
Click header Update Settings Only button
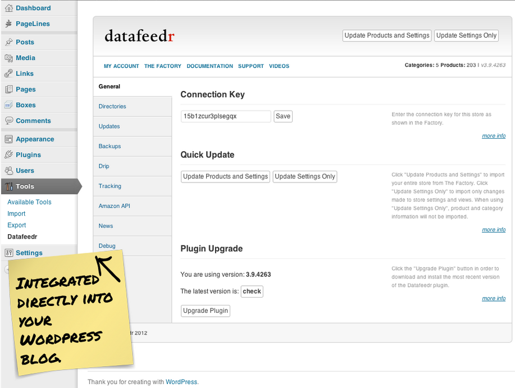click(x=466, y=35)
